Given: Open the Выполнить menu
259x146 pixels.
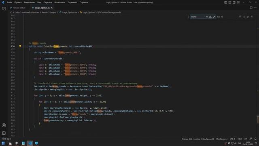Looking at the screenshot, I should click(x=59, y=2).
